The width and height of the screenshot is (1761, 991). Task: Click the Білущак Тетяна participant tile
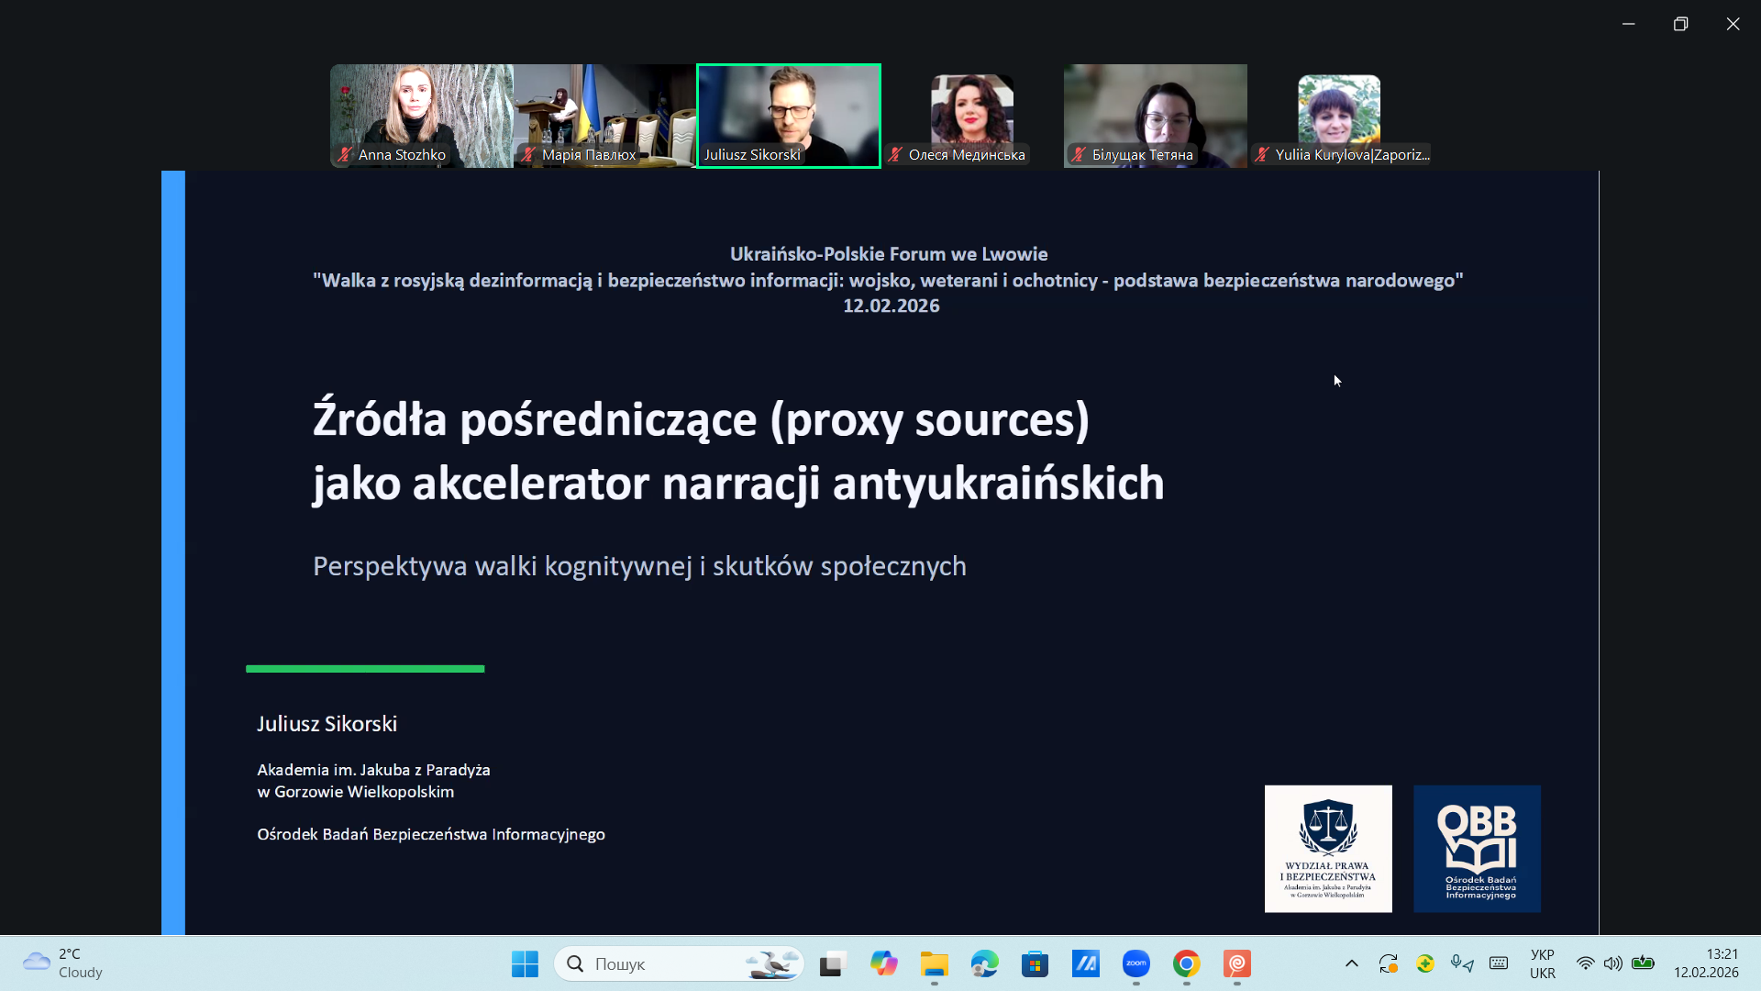[x=1155, y=115]
